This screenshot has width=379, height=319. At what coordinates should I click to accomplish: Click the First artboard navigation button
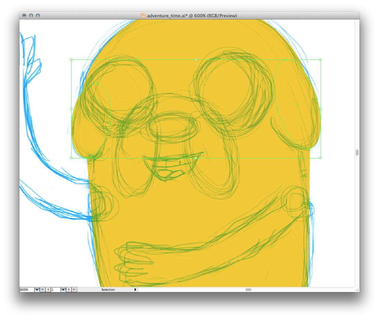43,290
